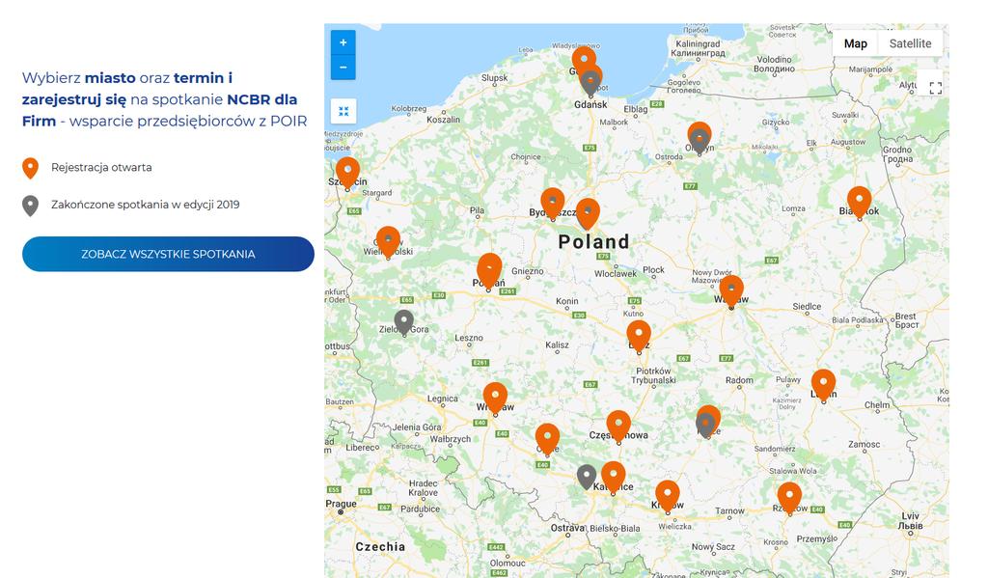988x578 pixels.
Task: Click the Rejestracja otwarta legend text
Action: 101,167
